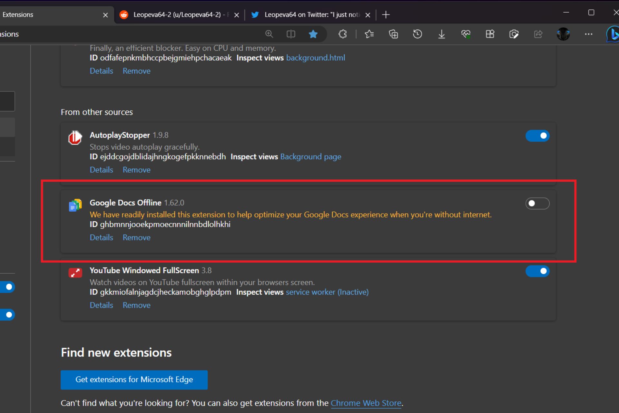Click the zoom magnifier icon in address bar
The height and width of the screenshot is (413, 619).
pyautogui.click(x=269, y=34)
